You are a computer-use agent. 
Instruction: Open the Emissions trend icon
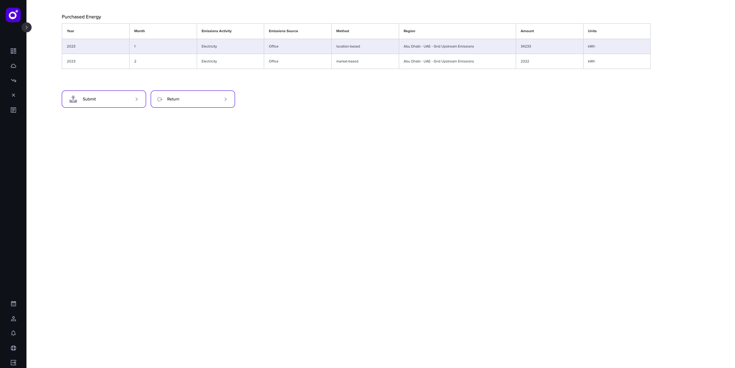click(13, 80)
